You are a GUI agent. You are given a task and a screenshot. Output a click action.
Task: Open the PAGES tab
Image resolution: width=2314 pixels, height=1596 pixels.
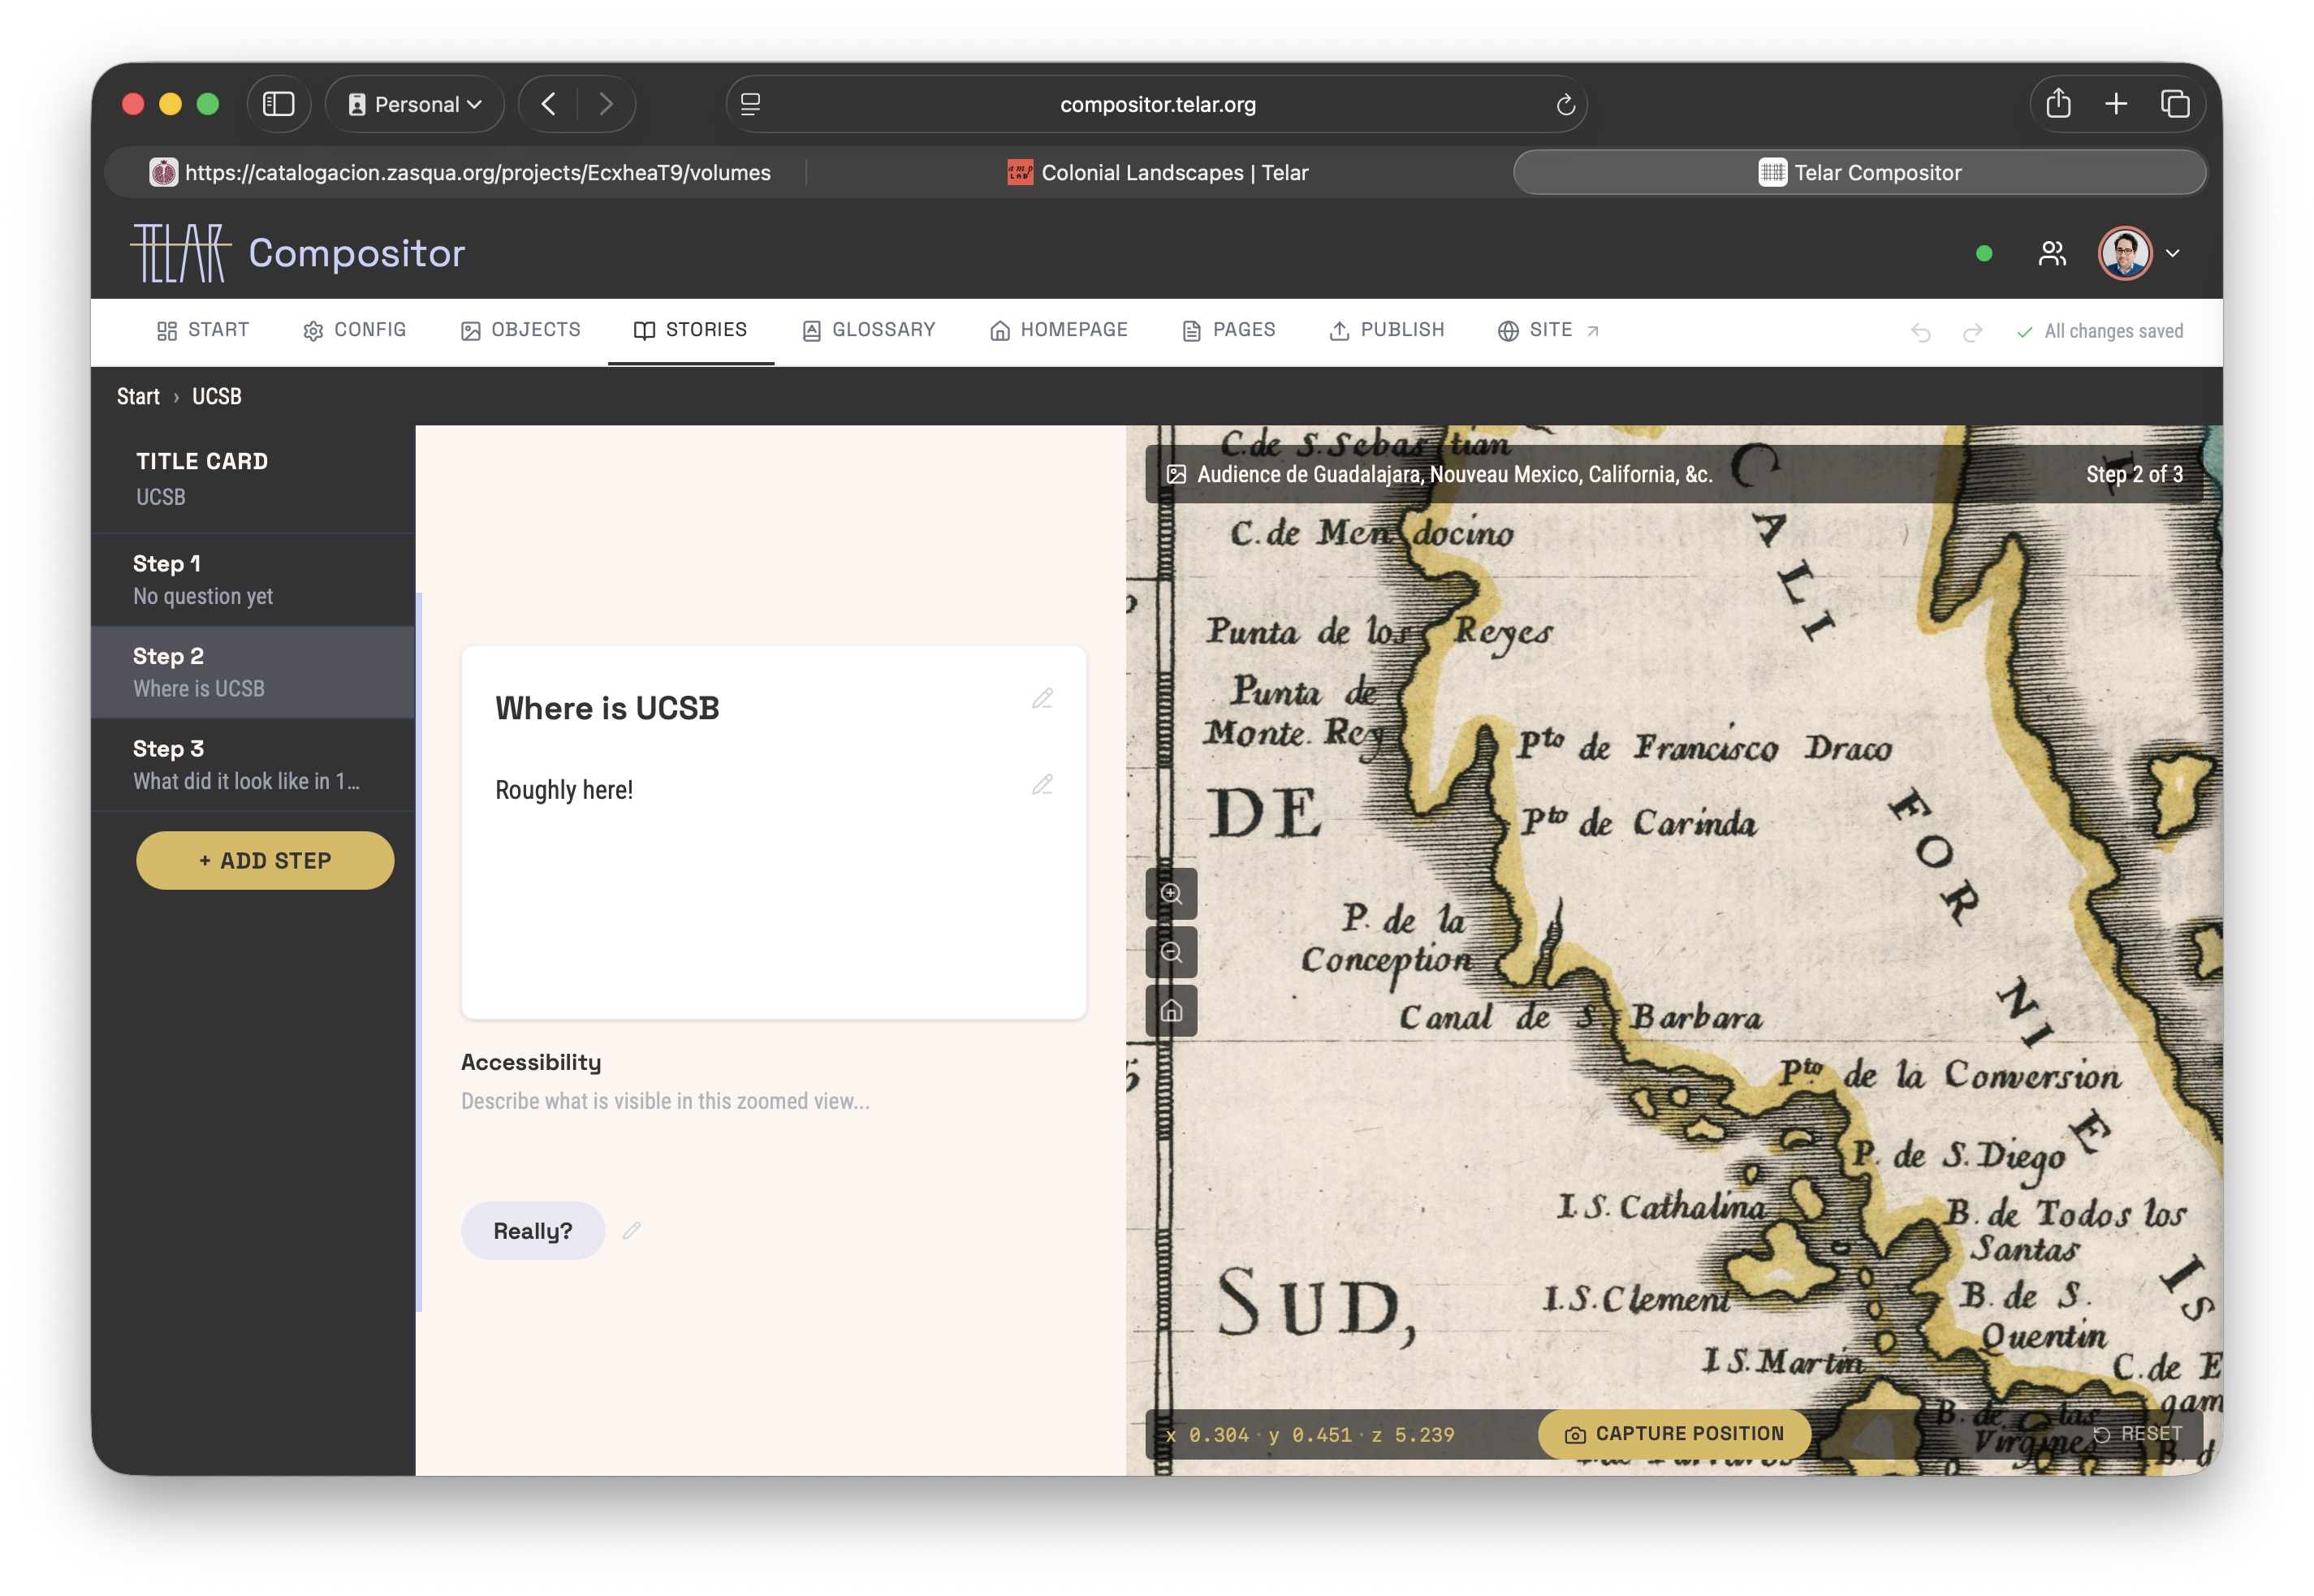(x=1229, y=330)
